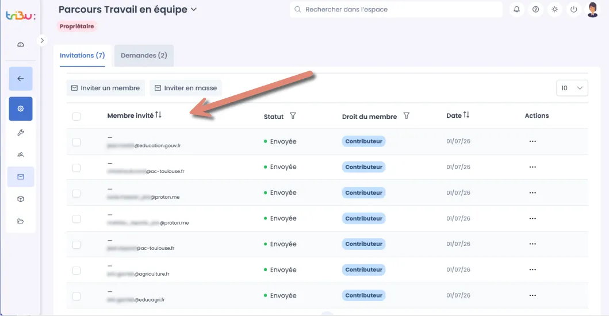Viewport: 609px width, 316px height.
Task: Open the cube sidebar icon
Action: 21,199
